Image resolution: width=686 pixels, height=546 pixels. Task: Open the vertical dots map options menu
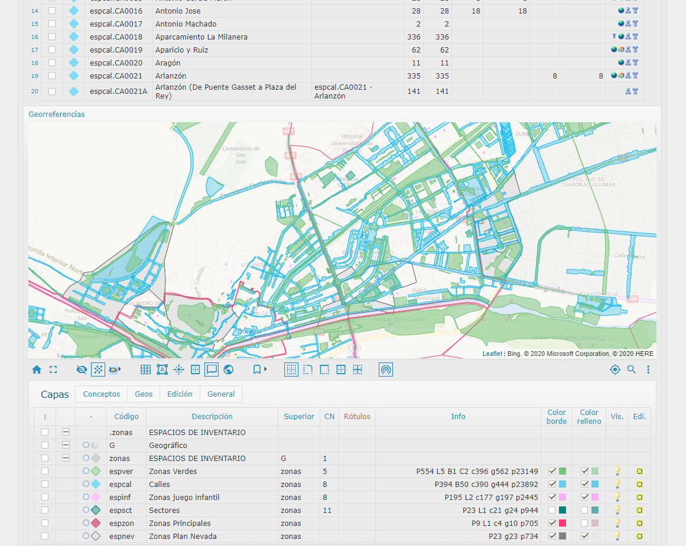coord(648,370)
